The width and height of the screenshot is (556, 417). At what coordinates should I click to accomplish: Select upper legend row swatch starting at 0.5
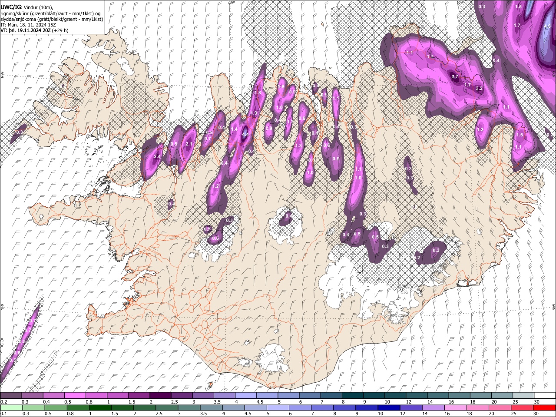tap(75, 395)
